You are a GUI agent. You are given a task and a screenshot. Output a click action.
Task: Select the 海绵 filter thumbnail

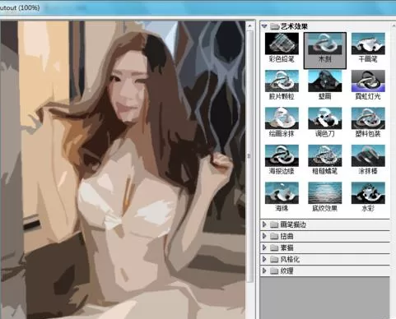[x=282, y=193]
